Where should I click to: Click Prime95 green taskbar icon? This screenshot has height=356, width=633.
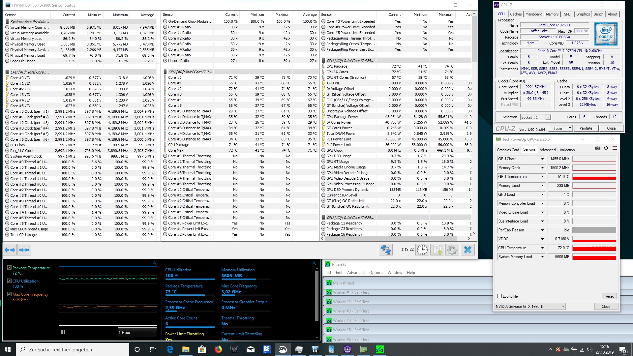[379, 349]
